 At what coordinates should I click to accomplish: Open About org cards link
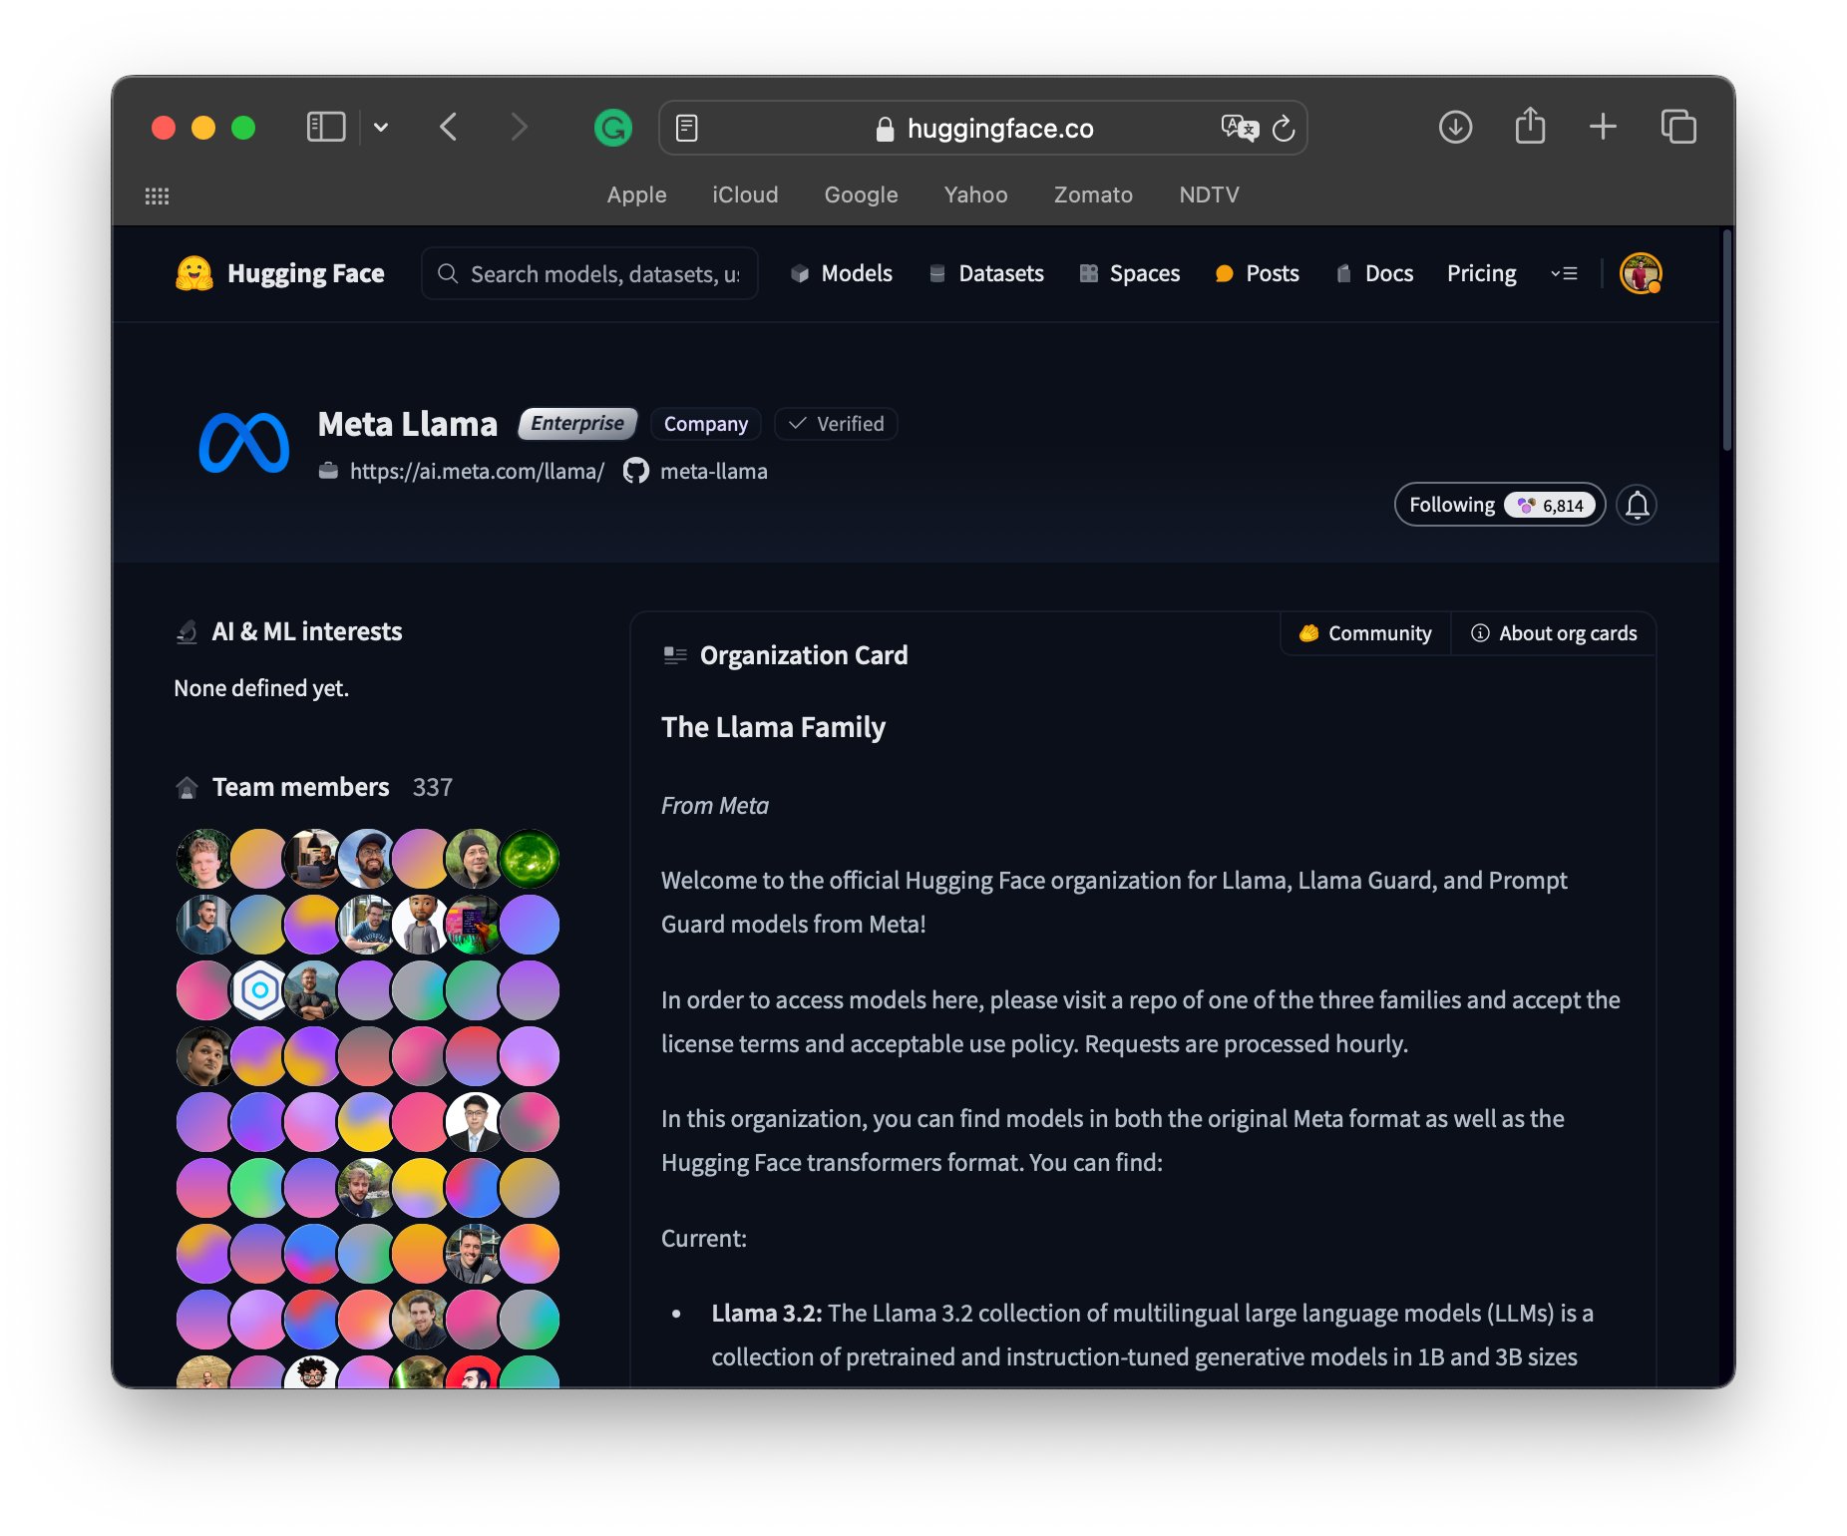[1554, 633]
